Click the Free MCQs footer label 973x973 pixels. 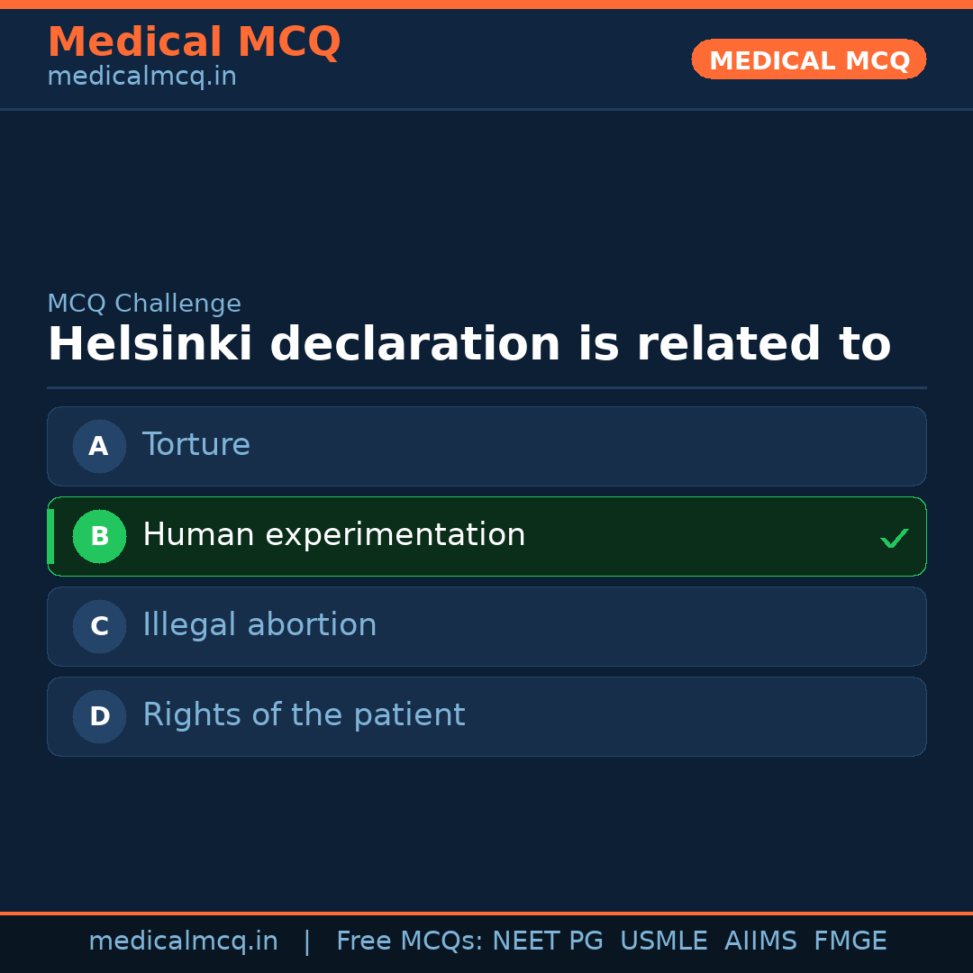point(409,941)
